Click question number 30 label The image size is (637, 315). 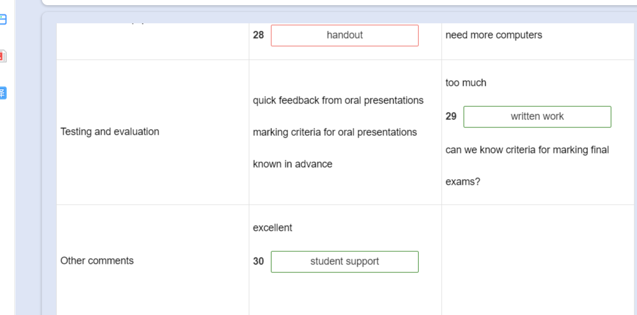click(259, 262)
